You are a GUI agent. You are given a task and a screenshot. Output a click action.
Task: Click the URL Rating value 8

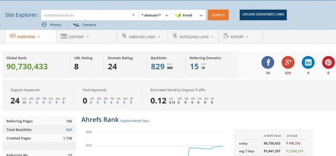coord(76,66)
